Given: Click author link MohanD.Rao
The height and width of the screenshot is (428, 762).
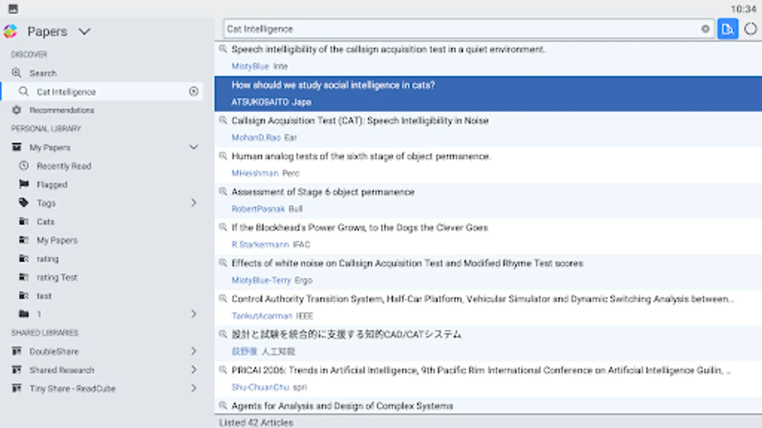Looking at the screenshot, I should pos(256,137).
